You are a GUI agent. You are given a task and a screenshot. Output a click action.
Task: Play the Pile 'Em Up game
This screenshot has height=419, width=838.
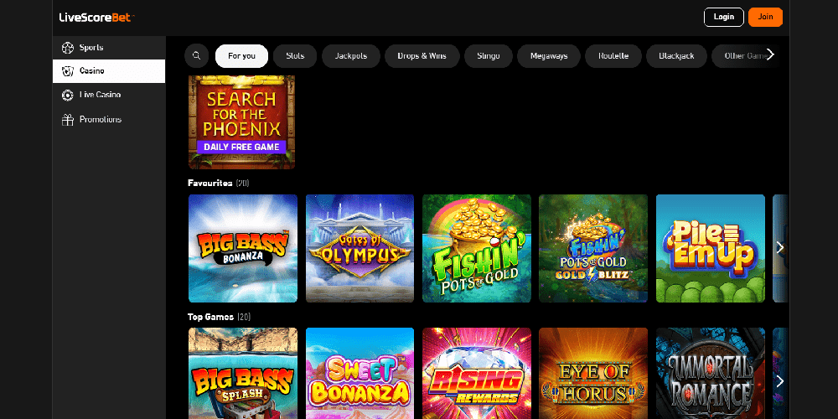tap(711, 249)
